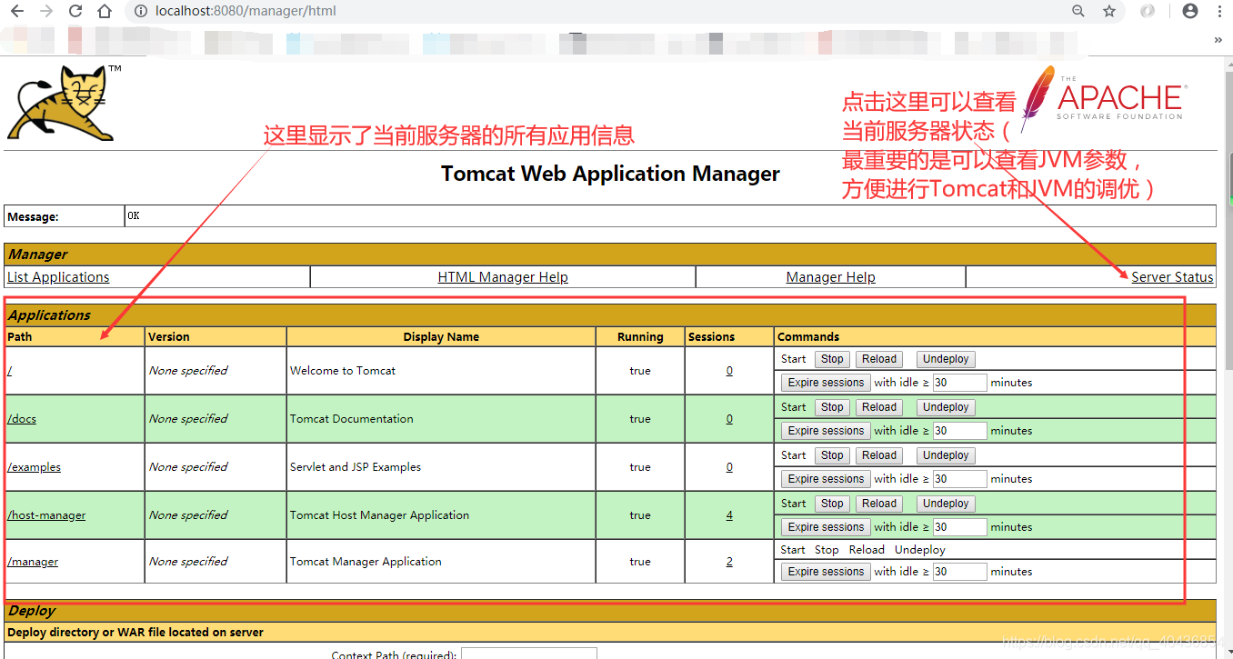Click the browser forward arrow
Viewport: 1233px width, 659px height.
tap(45, 12)
